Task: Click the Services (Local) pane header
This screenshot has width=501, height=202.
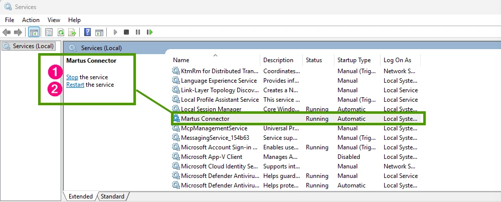Action: (x=101, y=48)
